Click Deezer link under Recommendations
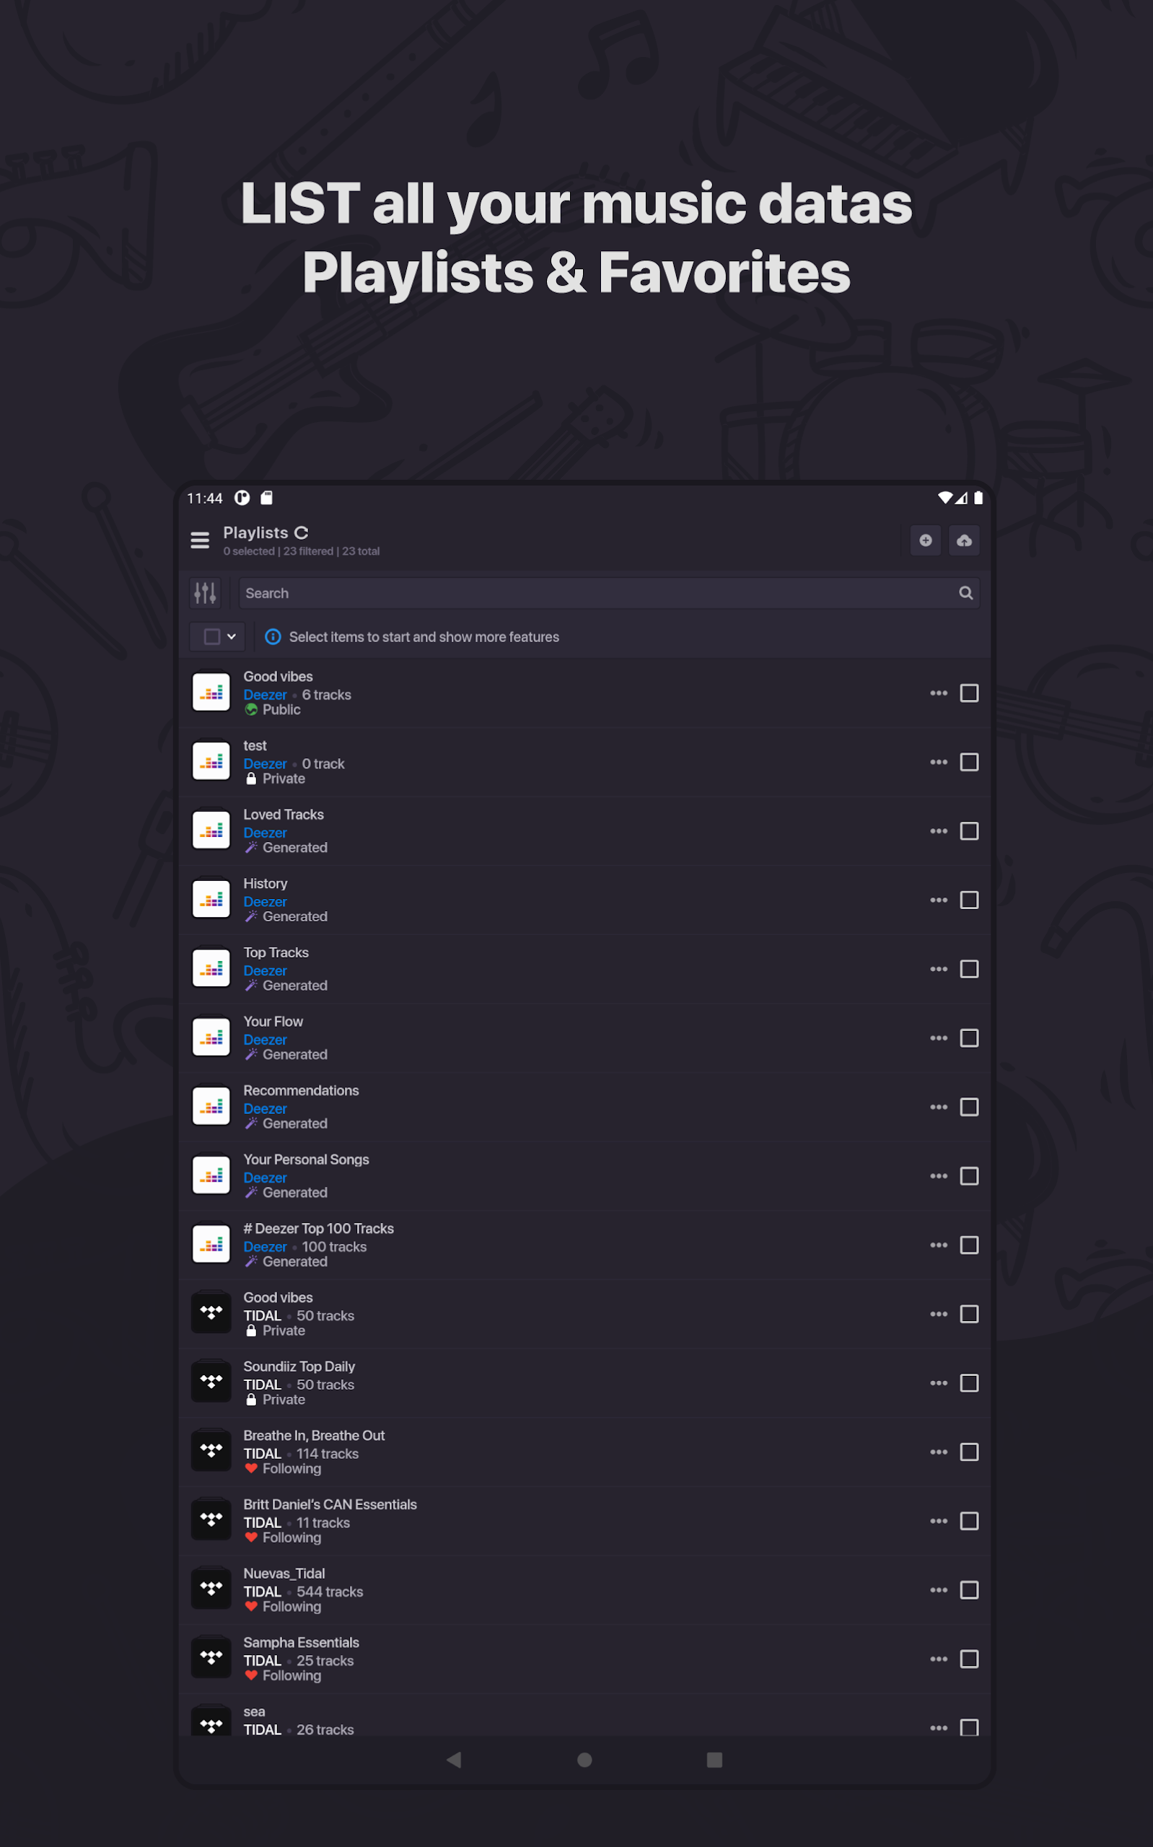1153x1847 pixels. (x=265, y=1109)
